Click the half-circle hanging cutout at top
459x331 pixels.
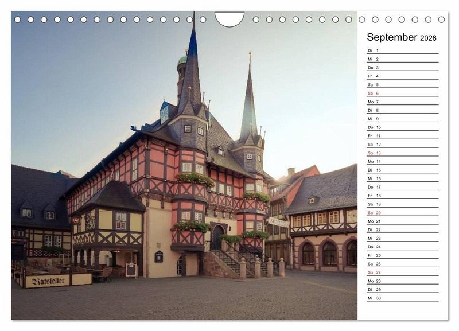pos(229,19)
